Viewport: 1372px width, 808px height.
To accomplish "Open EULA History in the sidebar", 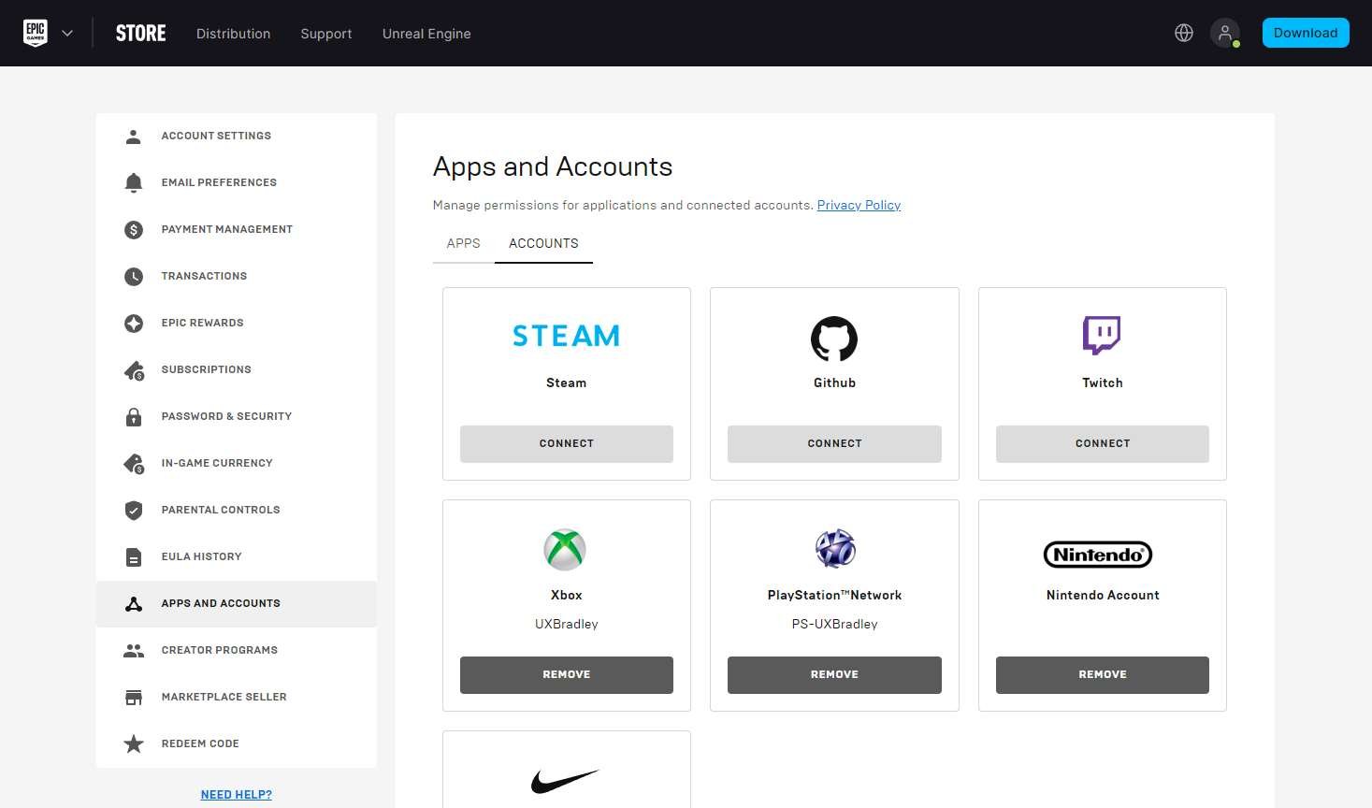I will (237, 557).
